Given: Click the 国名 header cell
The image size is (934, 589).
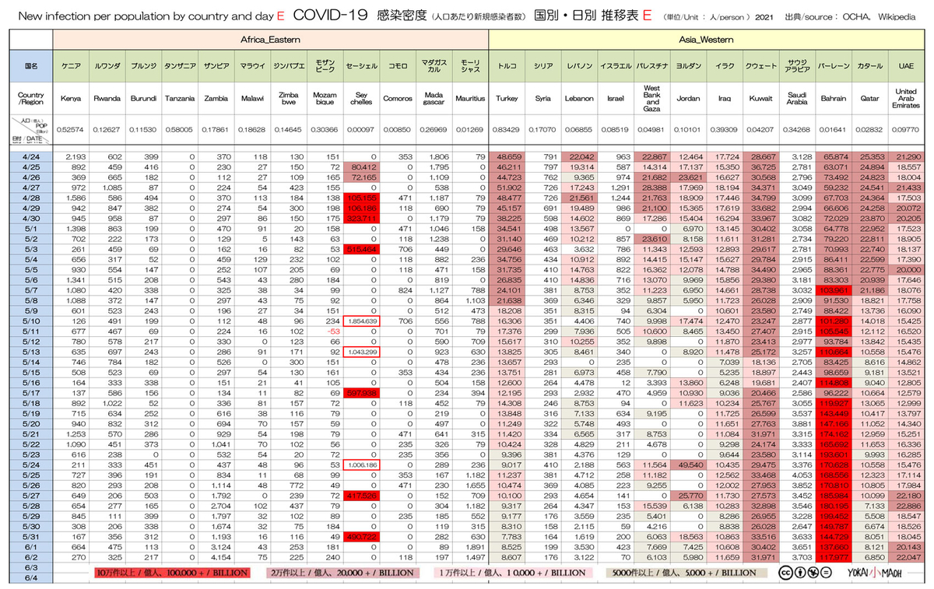Looking at the screenshot, I should (x=31, y=67).
